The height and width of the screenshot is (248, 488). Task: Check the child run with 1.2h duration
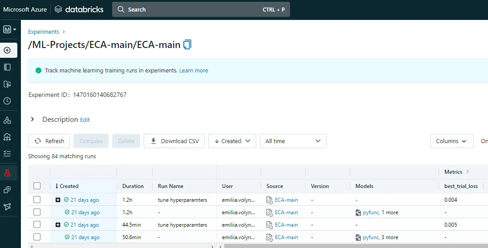coord(37,212)
